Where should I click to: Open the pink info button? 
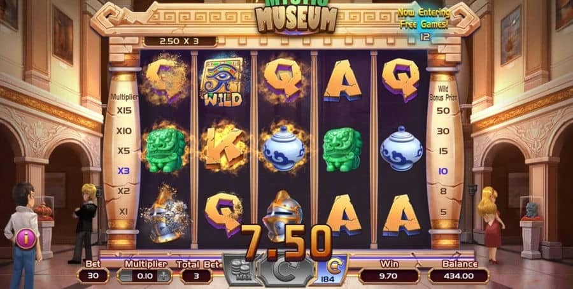point(26,239)
